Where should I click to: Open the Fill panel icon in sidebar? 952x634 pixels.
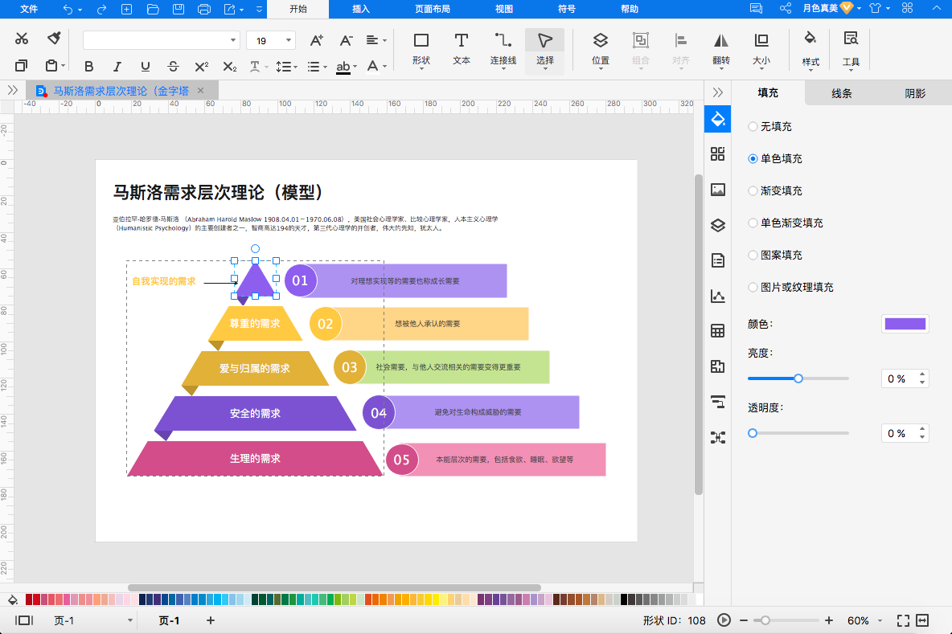[x=718, y=119]
